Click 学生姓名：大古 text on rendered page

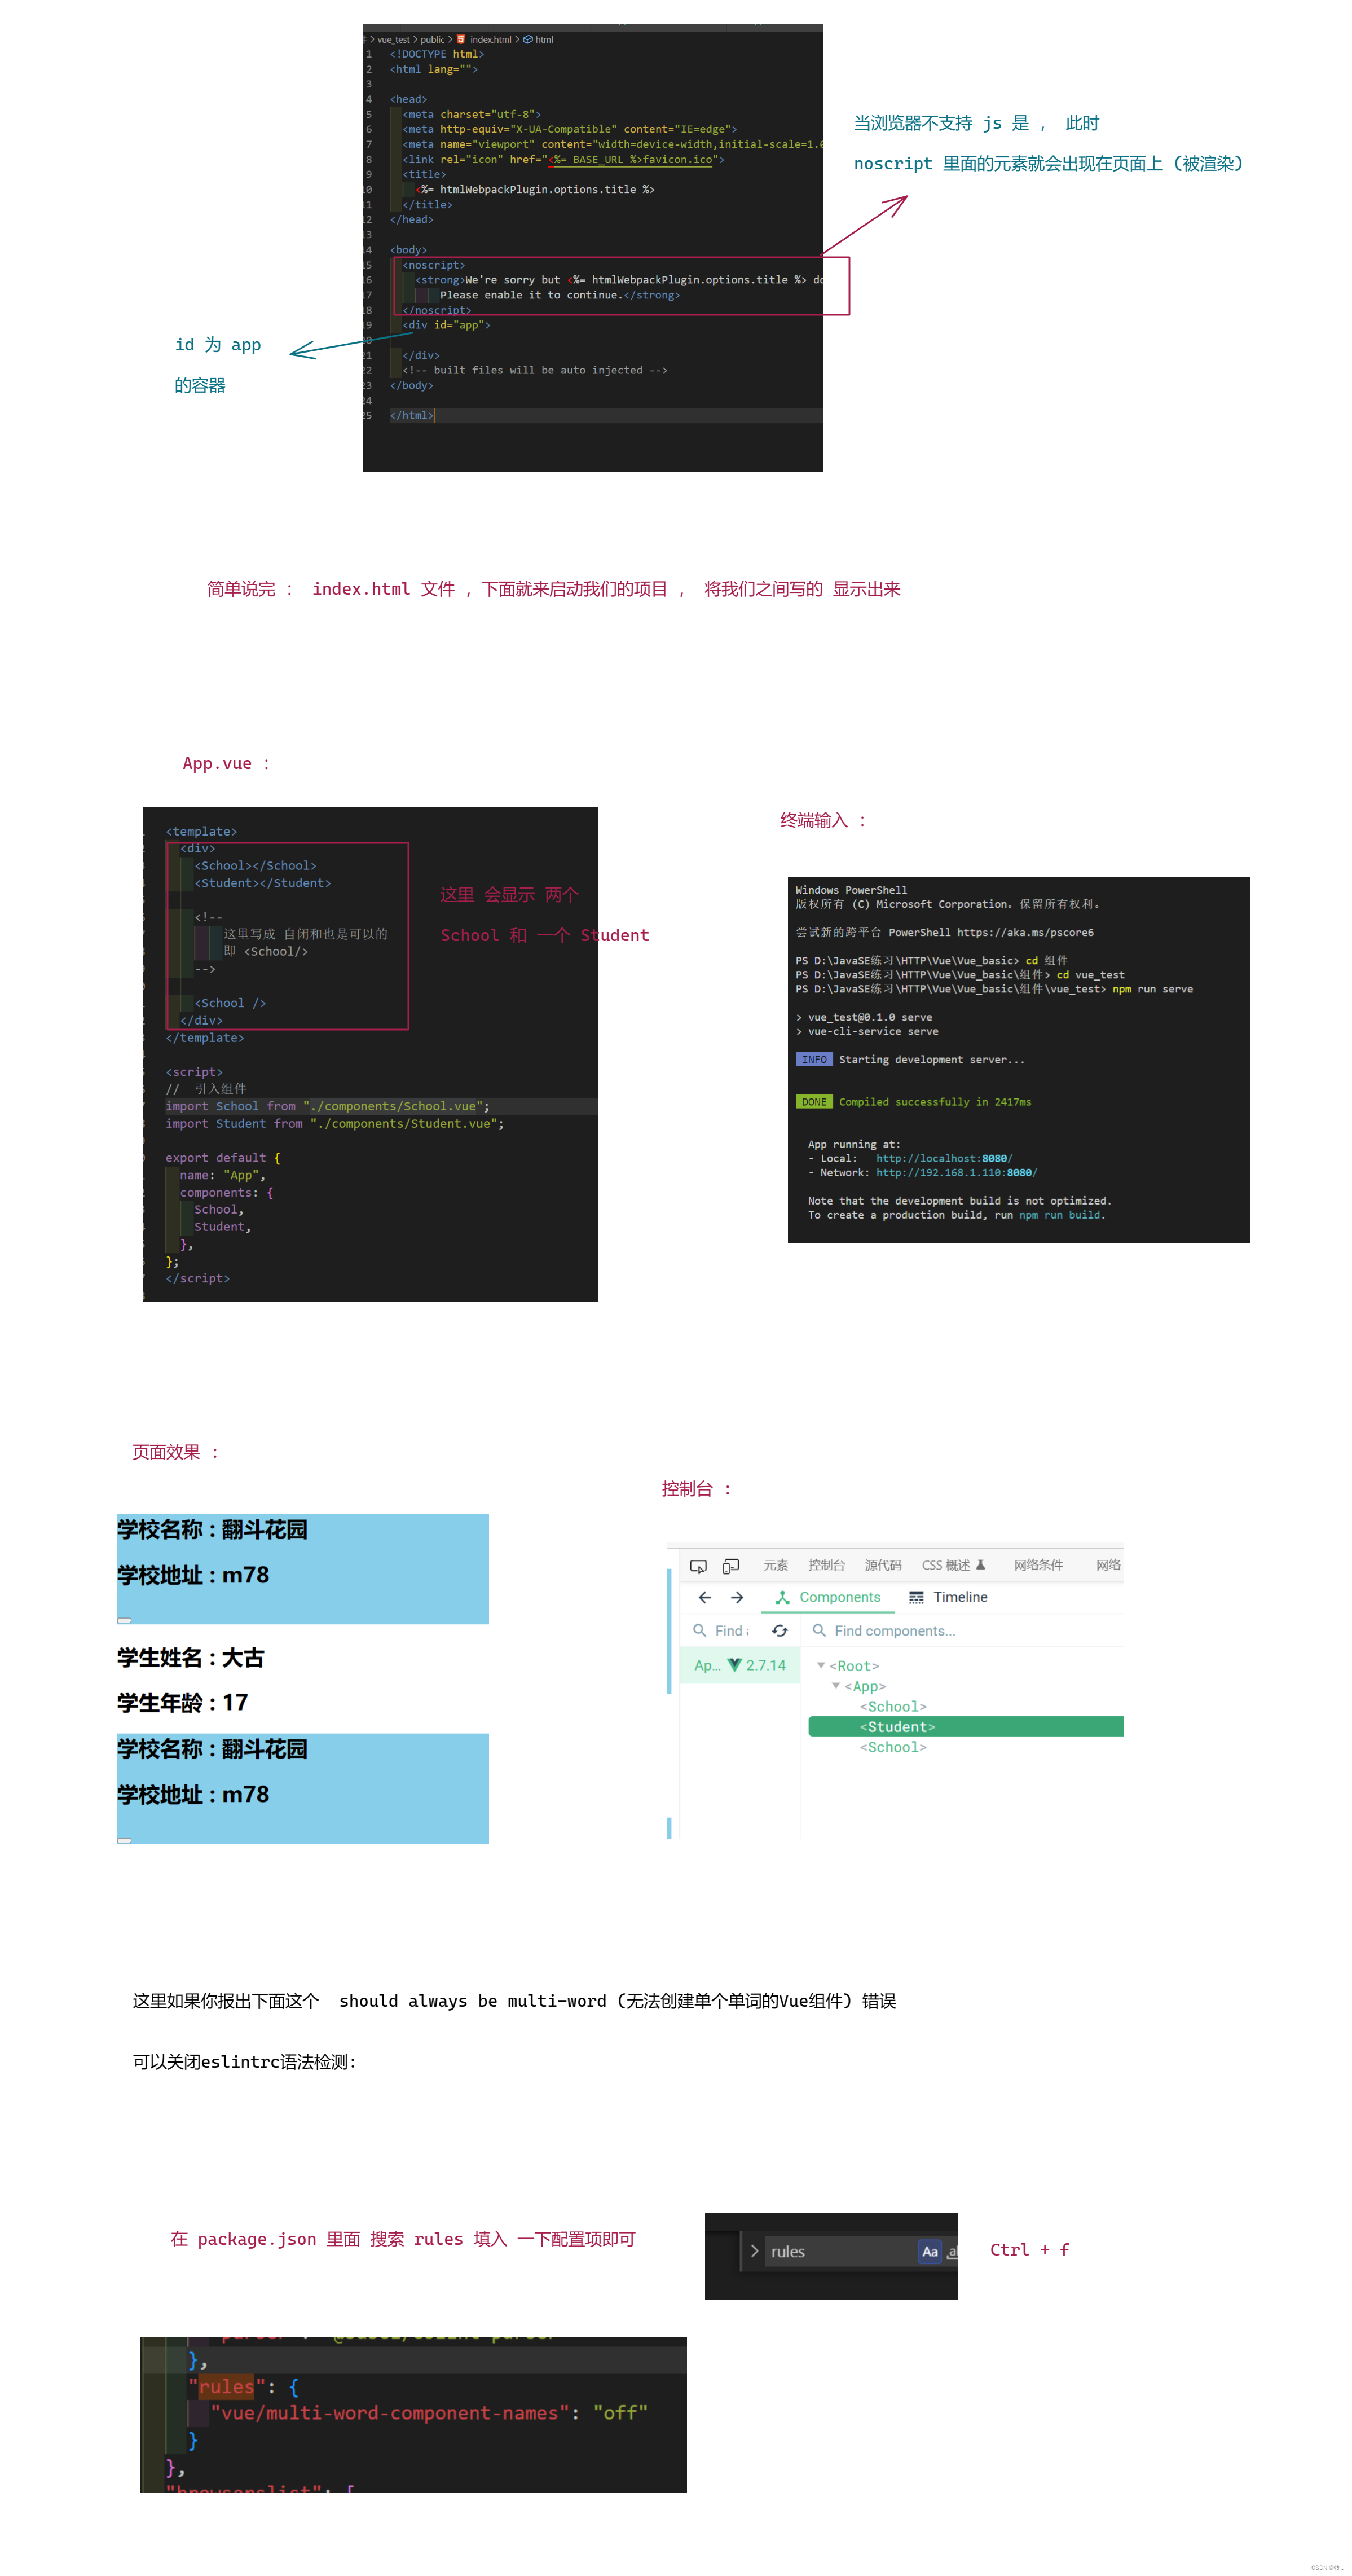(190, 1657)
